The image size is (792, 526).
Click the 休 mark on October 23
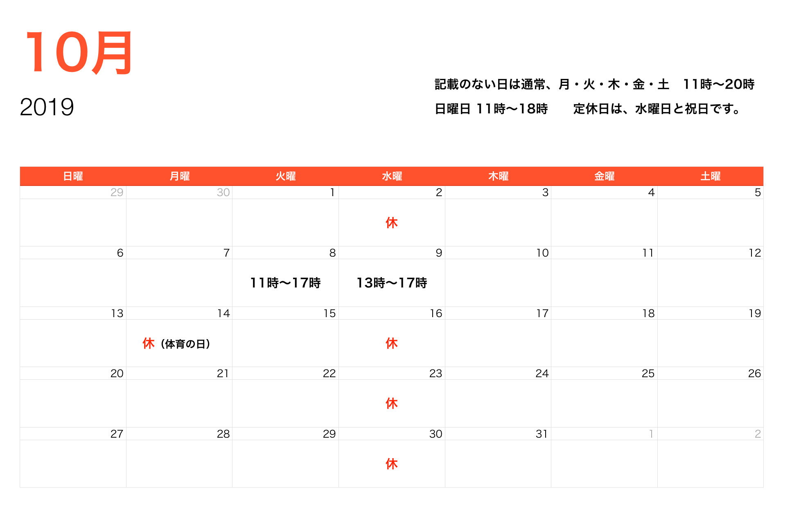[391, 403]
